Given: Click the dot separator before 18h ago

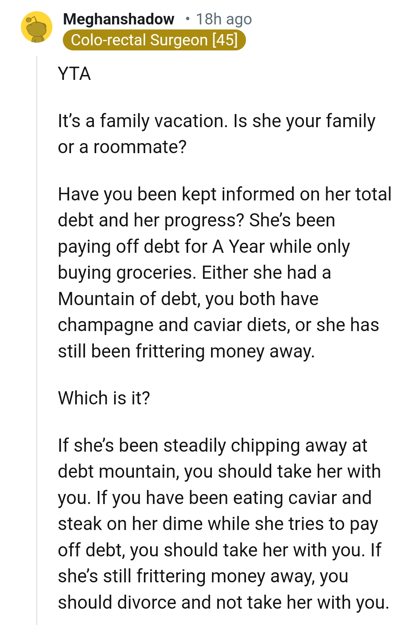Looking at the screenshot, I should (x=187, y=19).
